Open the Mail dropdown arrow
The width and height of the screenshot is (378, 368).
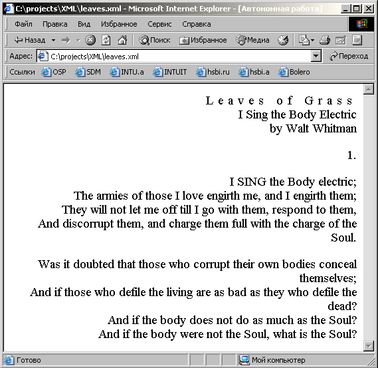pos(313,40)
